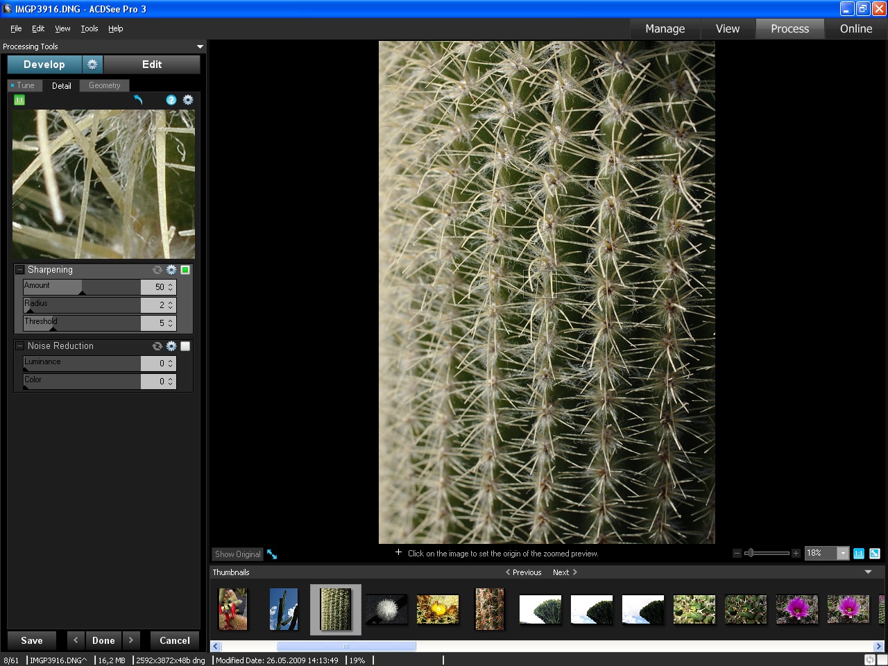Click the Fit Image icon at bottom right
Image resolution: width=888 pixels, height=666 pixels.
pos(875,554)
